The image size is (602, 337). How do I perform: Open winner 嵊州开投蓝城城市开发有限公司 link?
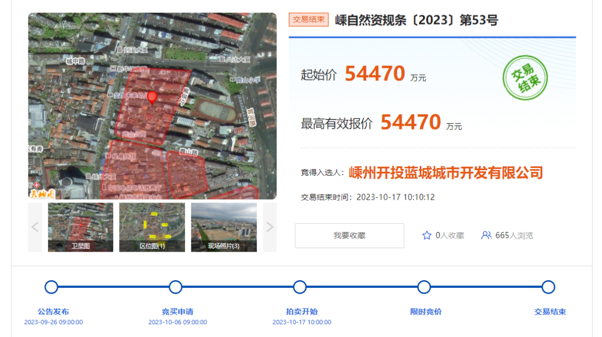pos(445,172)
